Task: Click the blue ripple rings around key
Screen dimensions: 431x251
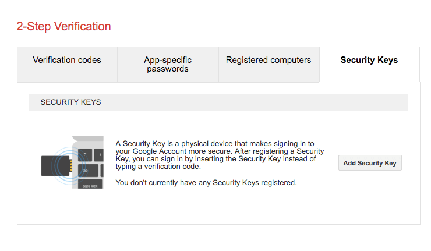Action: 70,166
